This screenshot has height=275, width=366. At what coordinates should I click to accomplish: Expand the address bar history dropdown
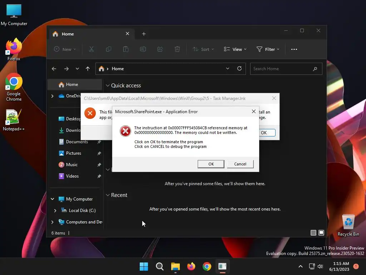pos(228,68)
